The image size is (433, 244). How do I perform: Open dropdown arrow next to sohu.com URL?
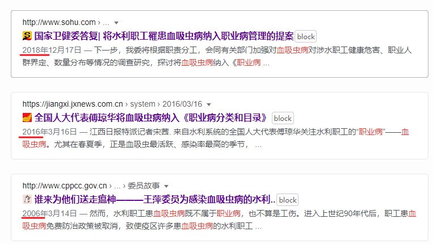(116, 23)
